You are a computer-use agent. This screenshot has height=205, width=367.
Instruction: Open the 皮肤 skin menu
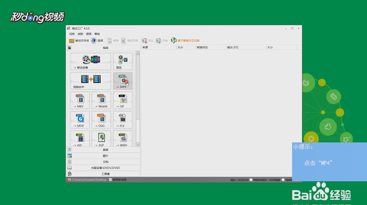pos(80,34)
